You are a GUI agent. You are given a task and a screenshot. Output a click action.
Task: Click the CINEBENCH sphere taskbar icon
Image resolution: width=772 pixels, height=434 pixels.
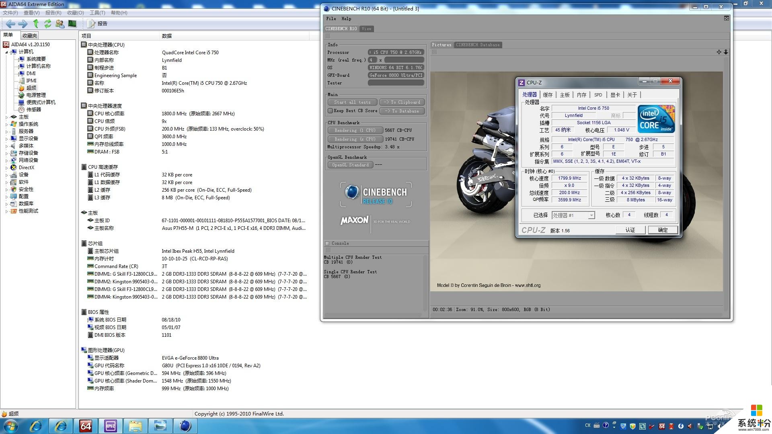coord(185,426)
